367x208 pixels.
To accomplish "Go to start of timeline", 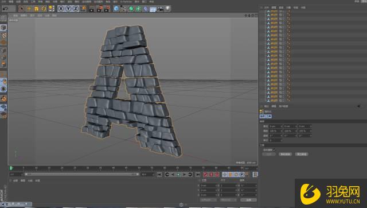I will pos(159,175).
